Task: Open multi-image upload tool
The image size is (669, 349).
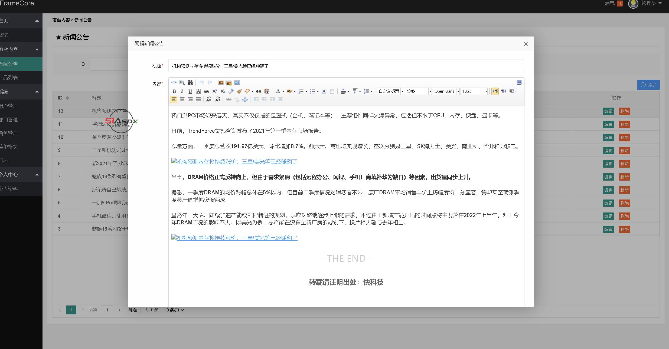Action: pos(229,83)
